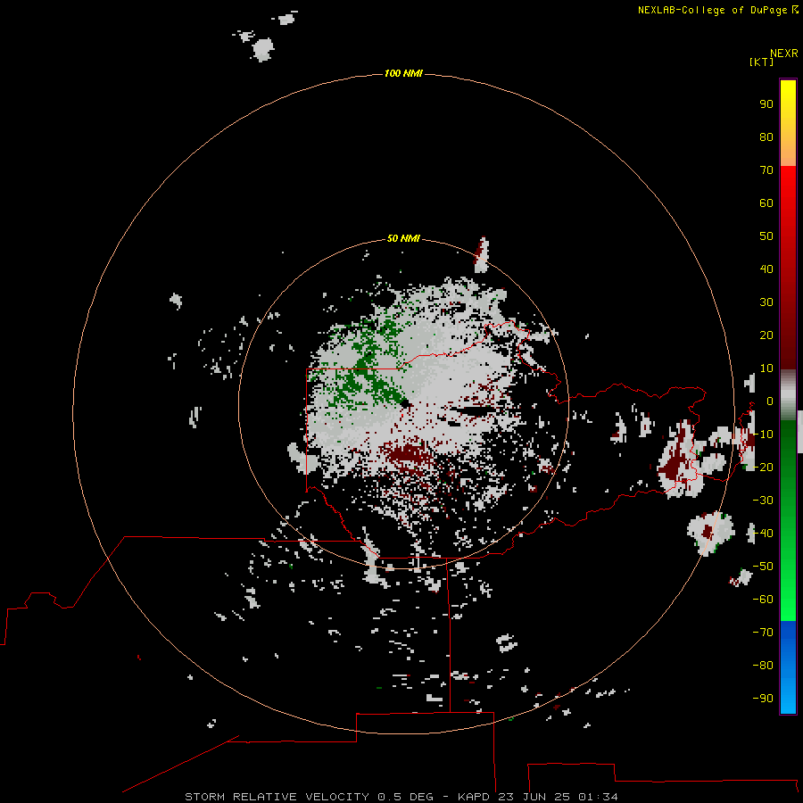This screenshot has height=803, width=803.
Task: Click the gray near-zero segment of the color bar
Action: 788,394
